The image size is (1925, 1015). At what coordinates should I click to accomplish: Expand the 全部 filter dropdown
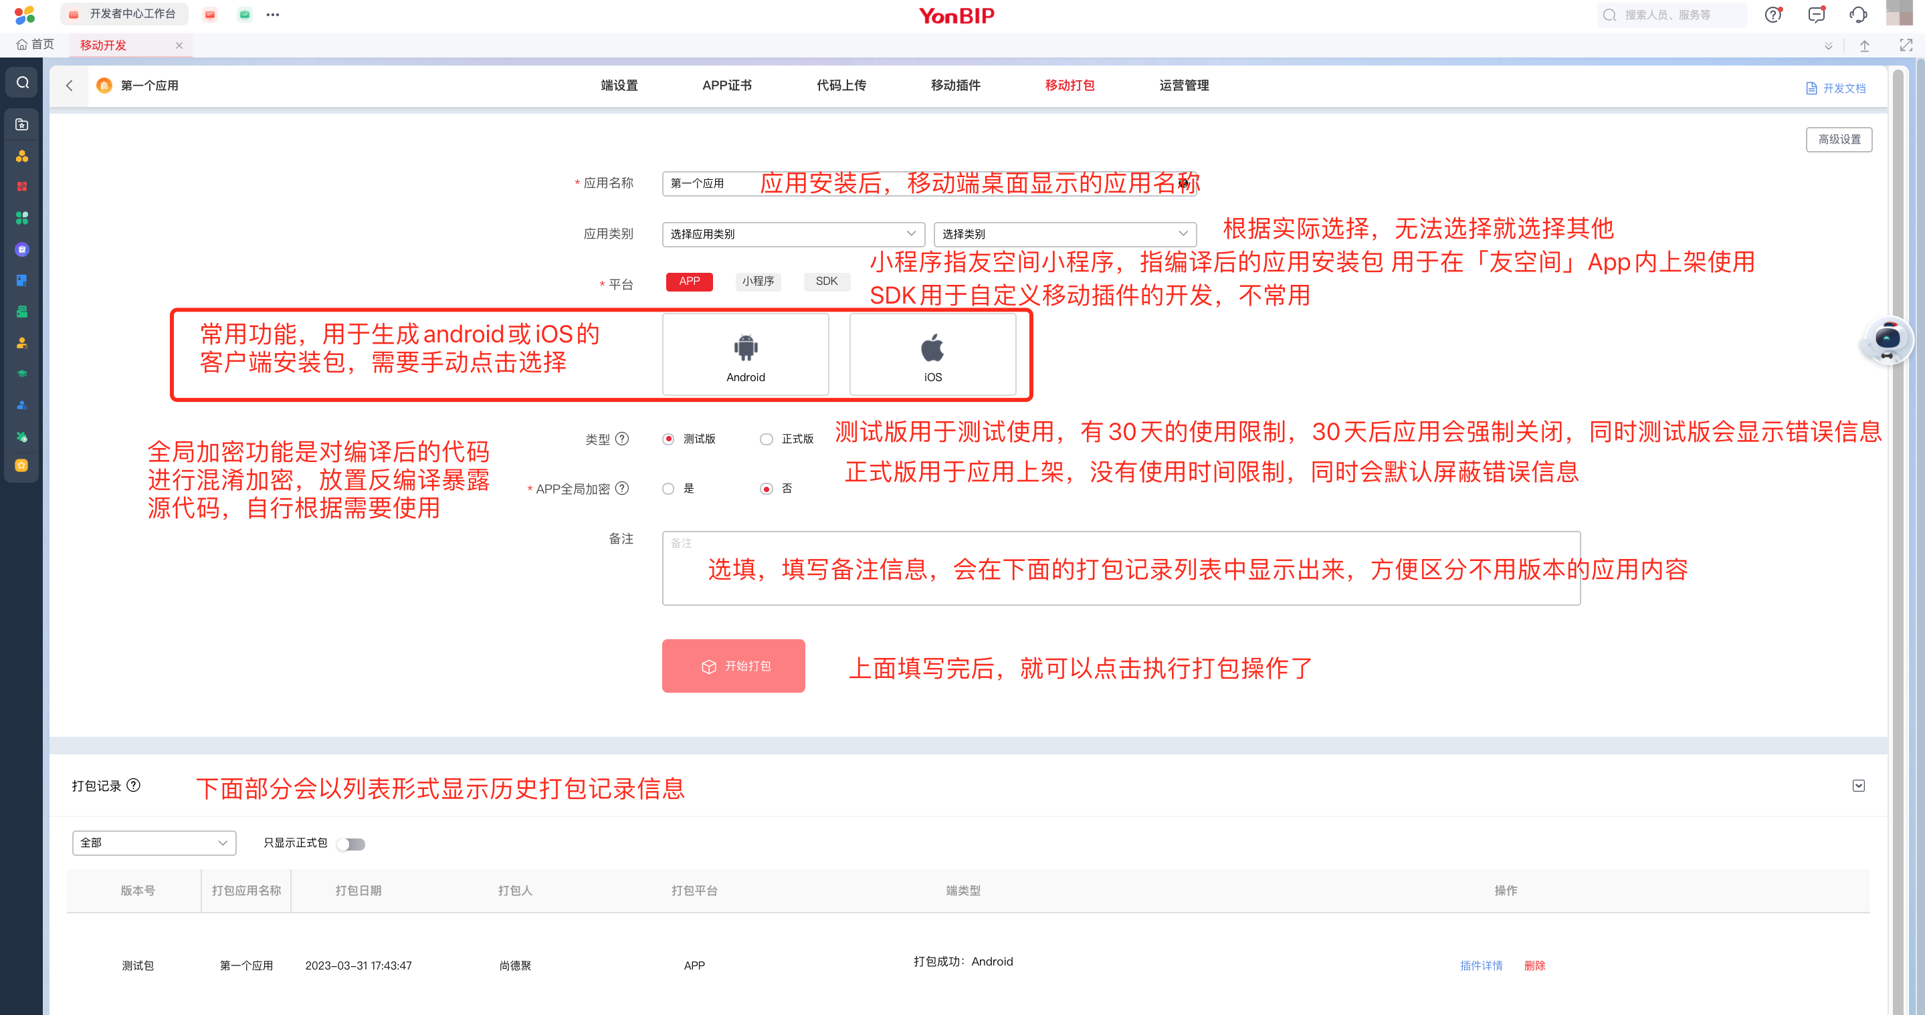tap(154, 842)
